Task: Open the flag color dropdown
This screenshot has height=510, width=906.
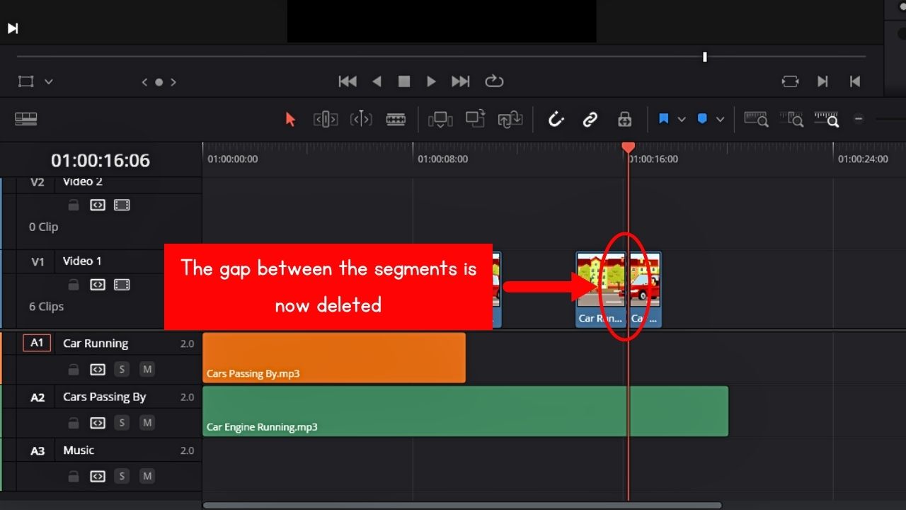Action: 682,118
